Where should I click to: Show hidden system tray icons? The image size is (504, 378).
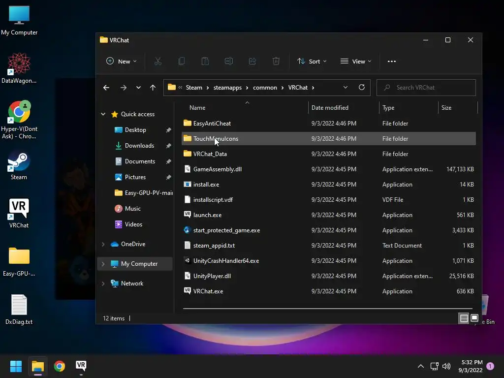420,366
